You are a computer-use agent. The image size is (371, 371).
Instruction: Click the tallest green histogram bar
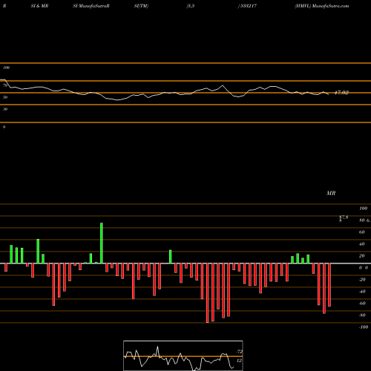pos(102,243)
